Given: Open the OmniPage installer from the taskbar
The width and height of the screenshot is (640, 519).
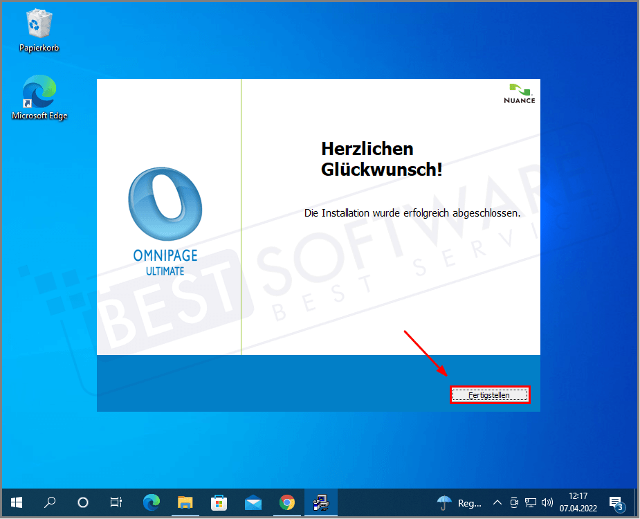Looking at the screenshot, I should tap(320, 502).
